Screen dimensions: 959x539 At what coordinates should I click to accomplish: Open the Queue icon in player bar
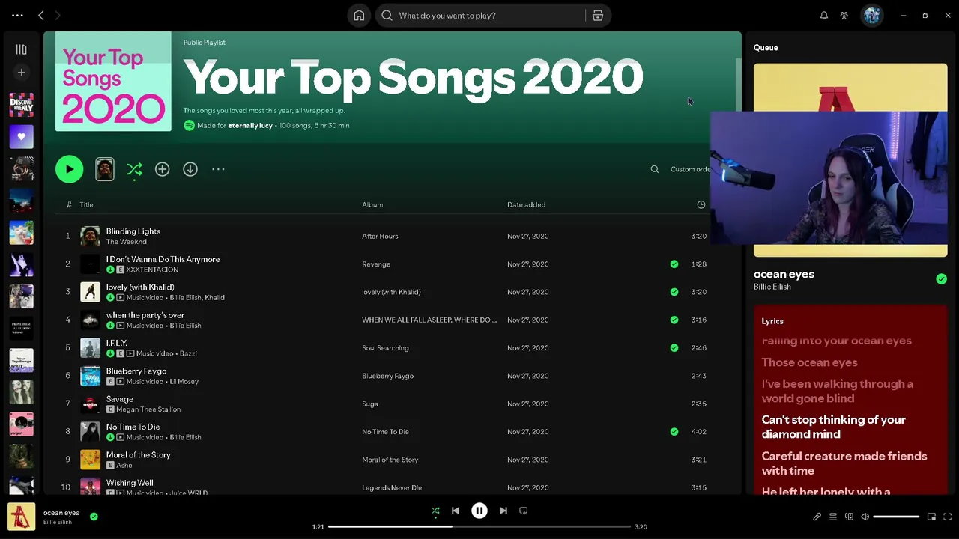point(833,517)
